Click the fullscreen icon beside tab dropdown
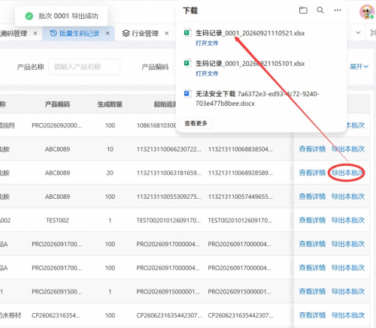 coord(373,33)
